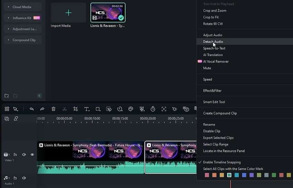
Task: Pick the pink color mark swatch
Action: pos(207,175)
